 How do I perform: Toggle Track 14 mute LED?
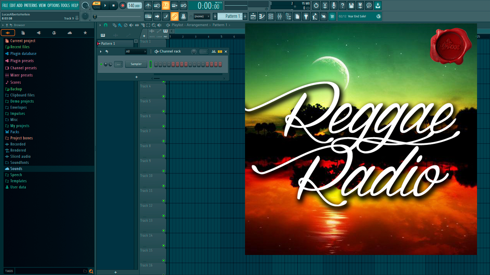click(x=164, y=246)
